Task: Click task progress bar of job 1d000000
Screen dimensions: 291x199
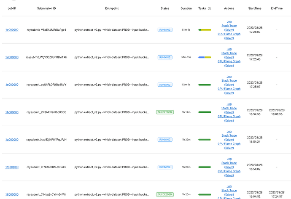Action: (205, 57)
